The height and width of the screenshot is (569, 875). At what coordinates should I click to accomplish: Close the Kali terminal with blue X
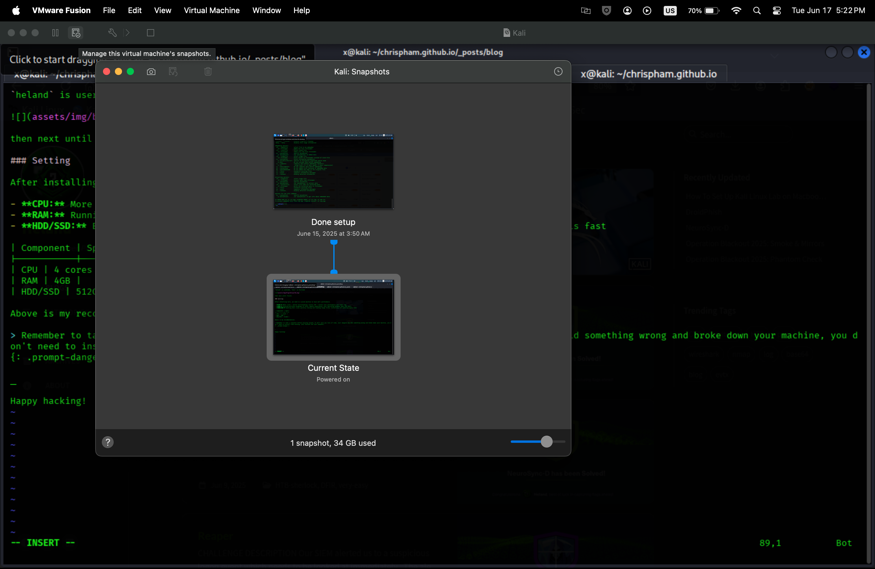pos(864,52)
